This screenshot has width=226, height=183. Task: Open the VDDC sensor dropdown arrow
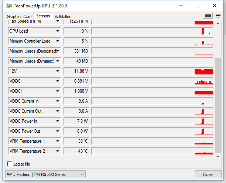coord(58,81)
